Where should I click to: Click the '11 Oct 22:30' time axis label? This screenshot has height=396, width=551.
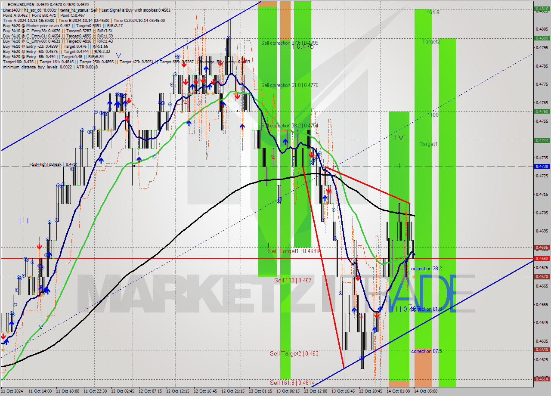(95, 391)
